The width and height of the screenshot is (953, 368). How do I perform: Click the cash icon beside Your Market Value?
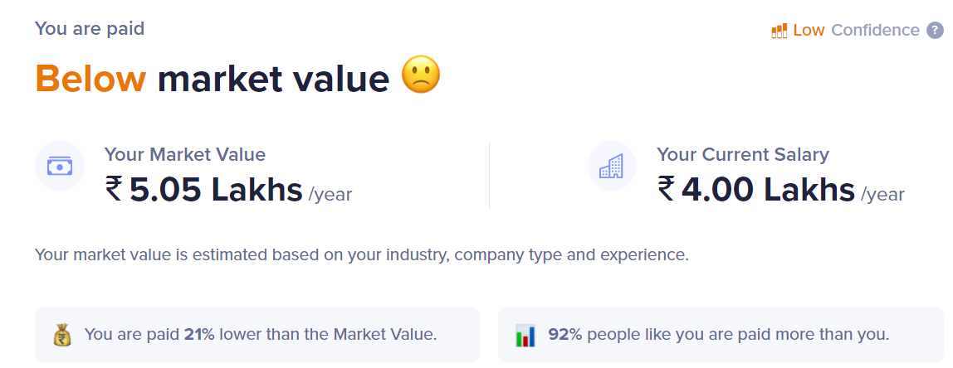click(x=60, y=166)
